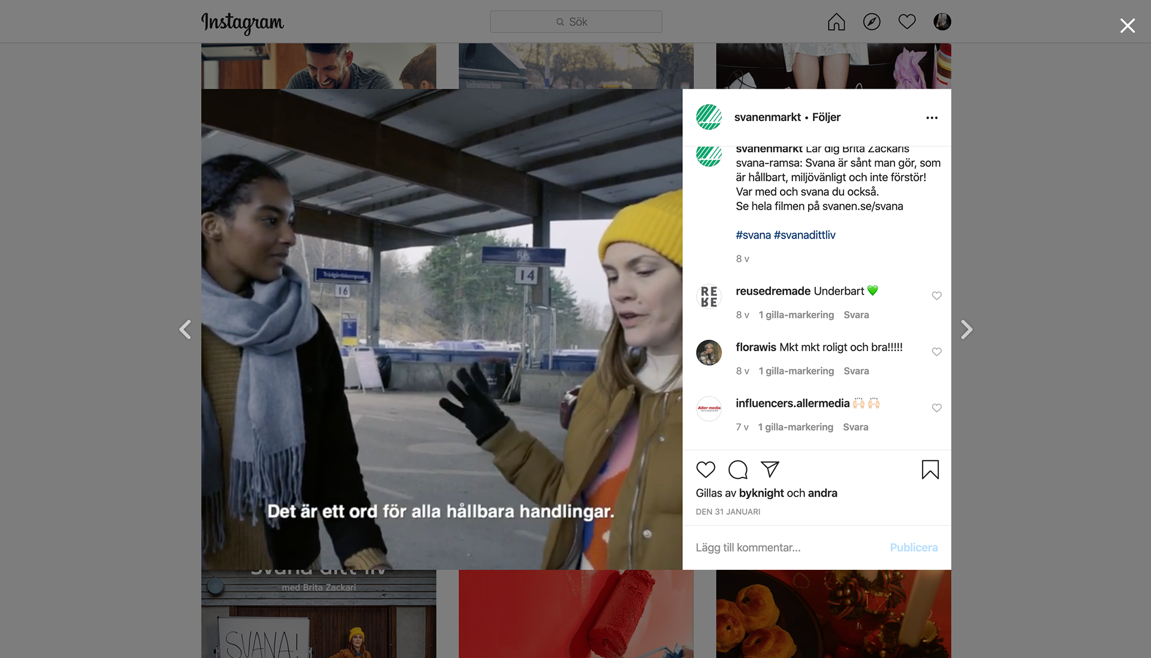1151x658 pixels.
Task: Reply (Svara) to florawis comment
Action: (x=856, y=371)
